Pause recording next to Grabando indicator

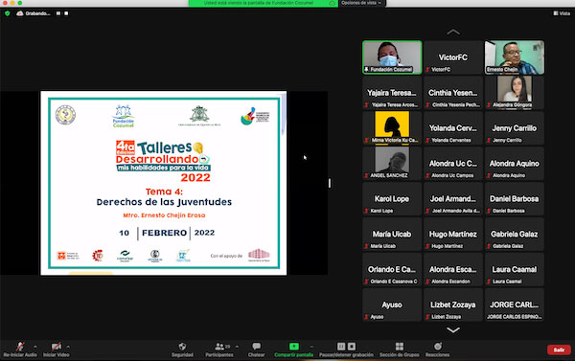point(58,13)
